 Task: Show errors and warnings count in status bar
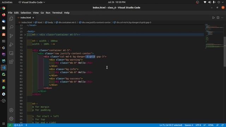tap(18, 125)
